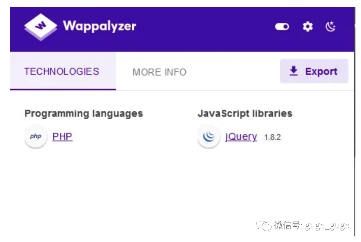Open settings via the gear icon
361x242 pixels.
coord(308,27)
